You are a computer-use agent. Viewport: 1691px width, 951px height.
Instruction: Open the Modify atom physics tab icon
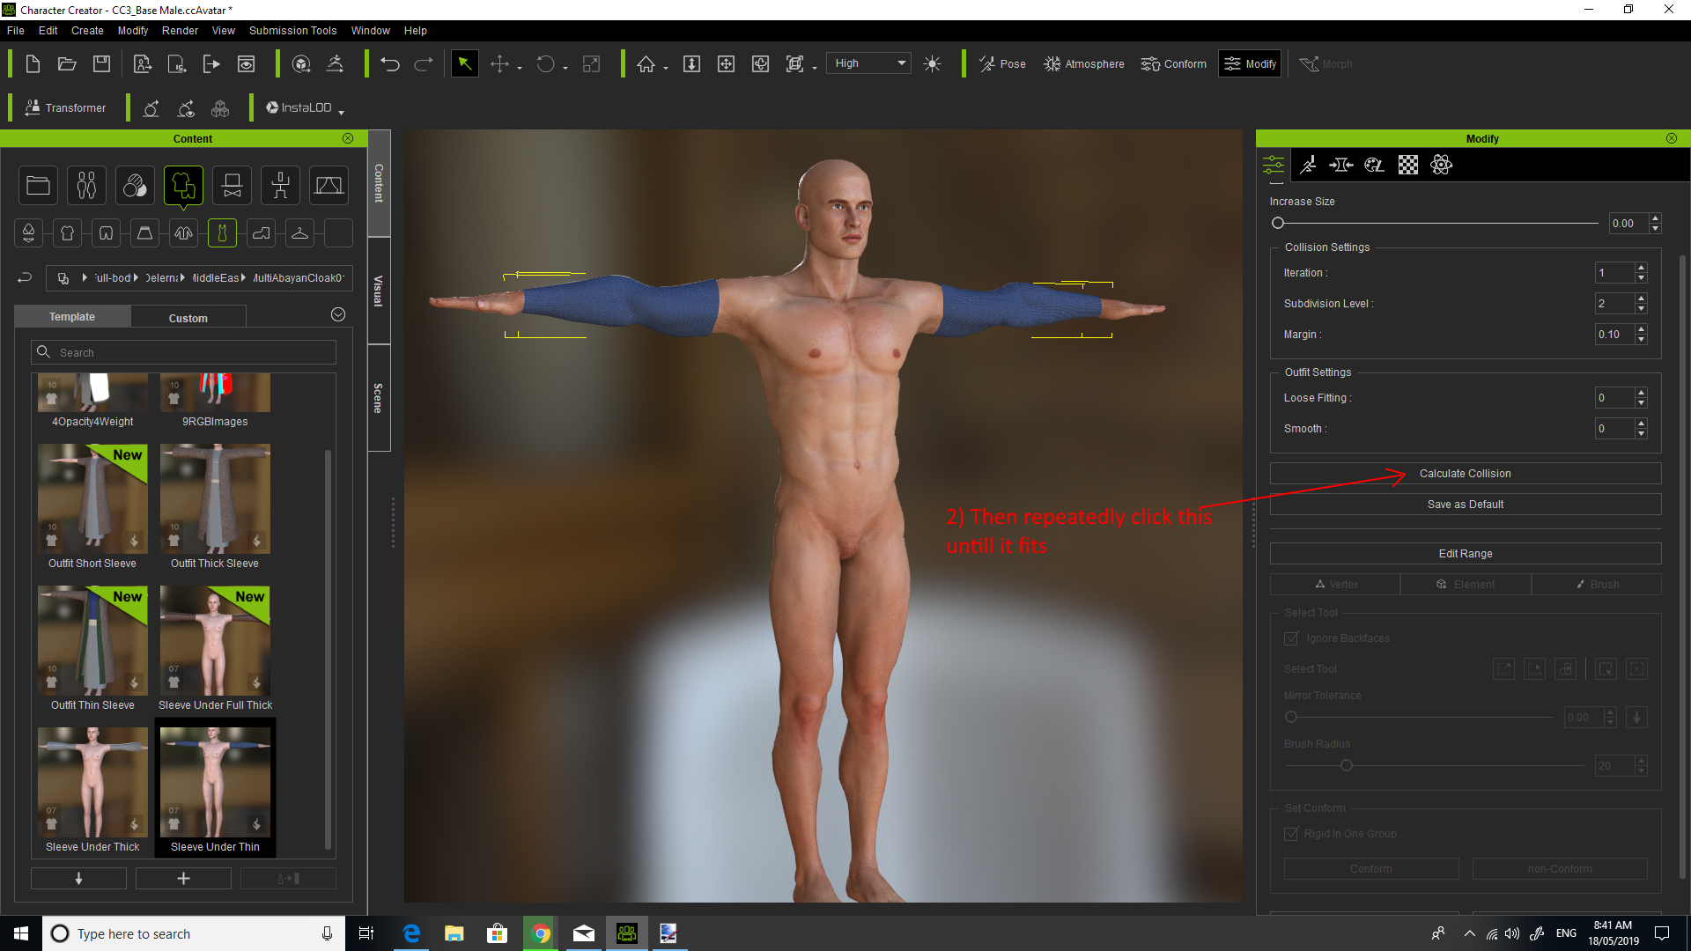[1442, 165]
